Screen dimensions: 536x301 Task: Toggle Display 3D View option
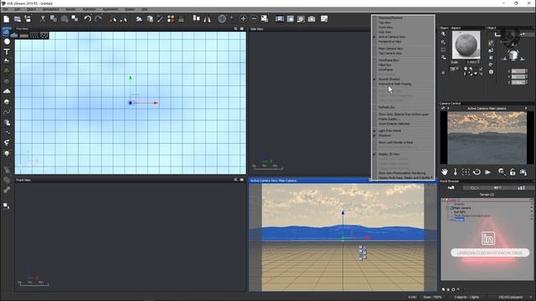point(389,154)
